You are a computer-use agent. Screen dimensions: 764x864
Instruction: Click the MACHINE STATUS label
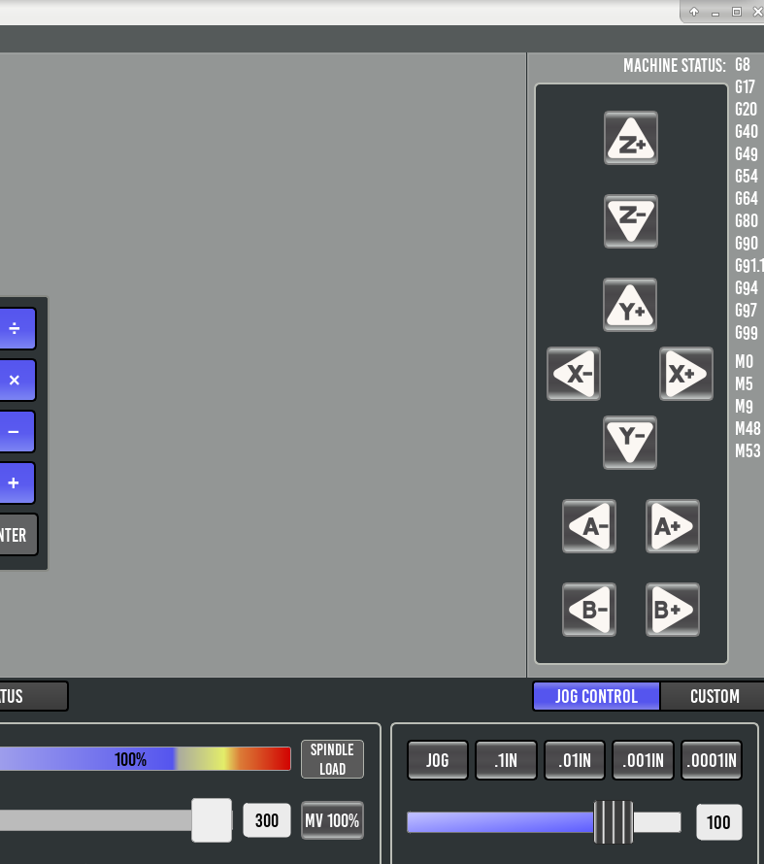tap(675, 66)
